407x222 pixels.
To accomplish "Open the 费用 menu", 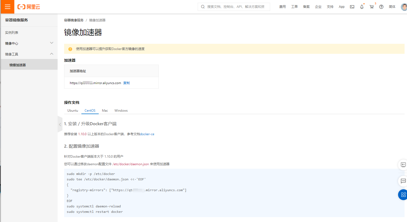I will point(283,7).
